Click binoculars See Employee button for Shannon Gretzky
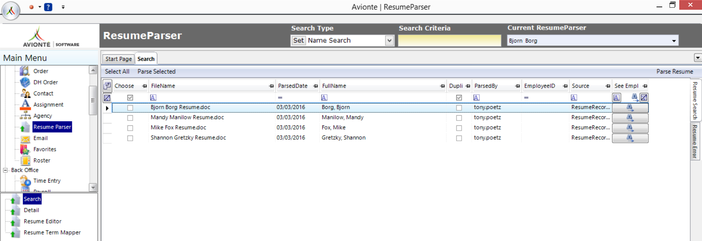The width and height of the screenshot is (702, 241). [x=630, y=138]
